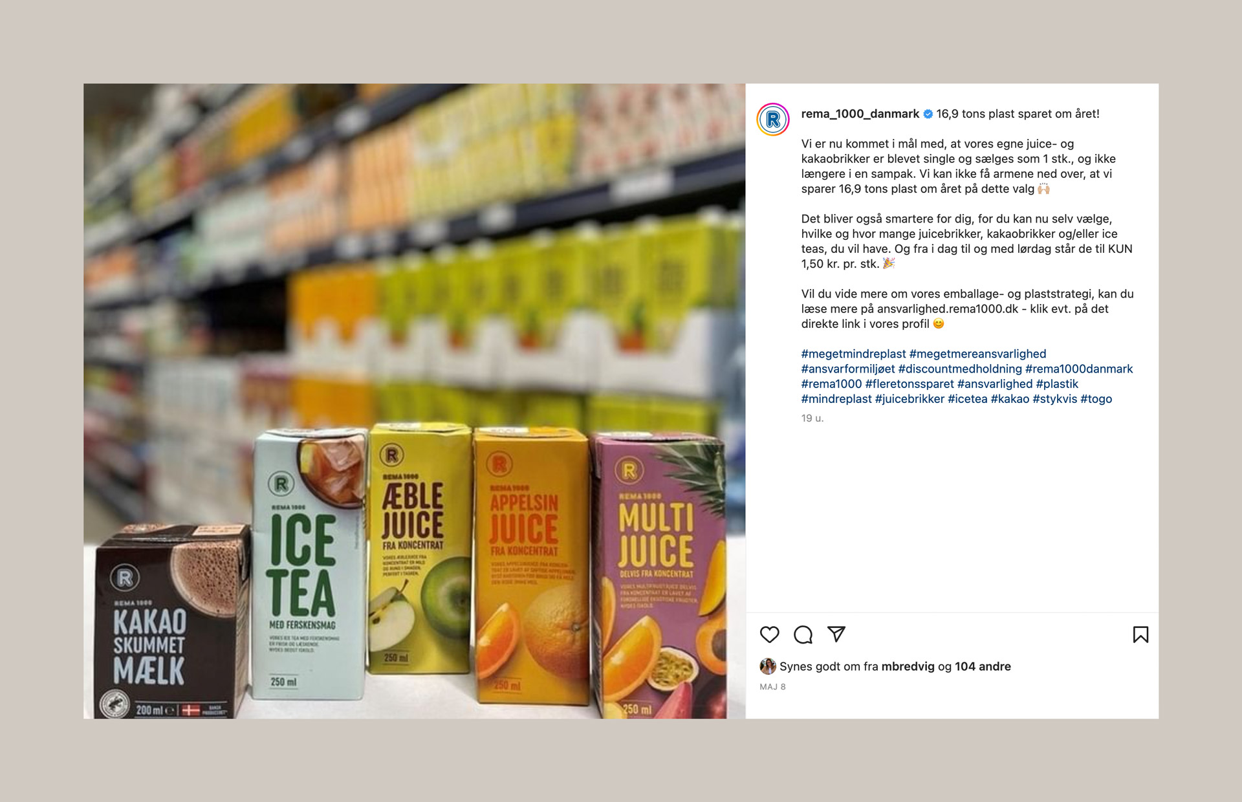
Task: Open the REMA 1000 profile picture
Action: point(773,119)
